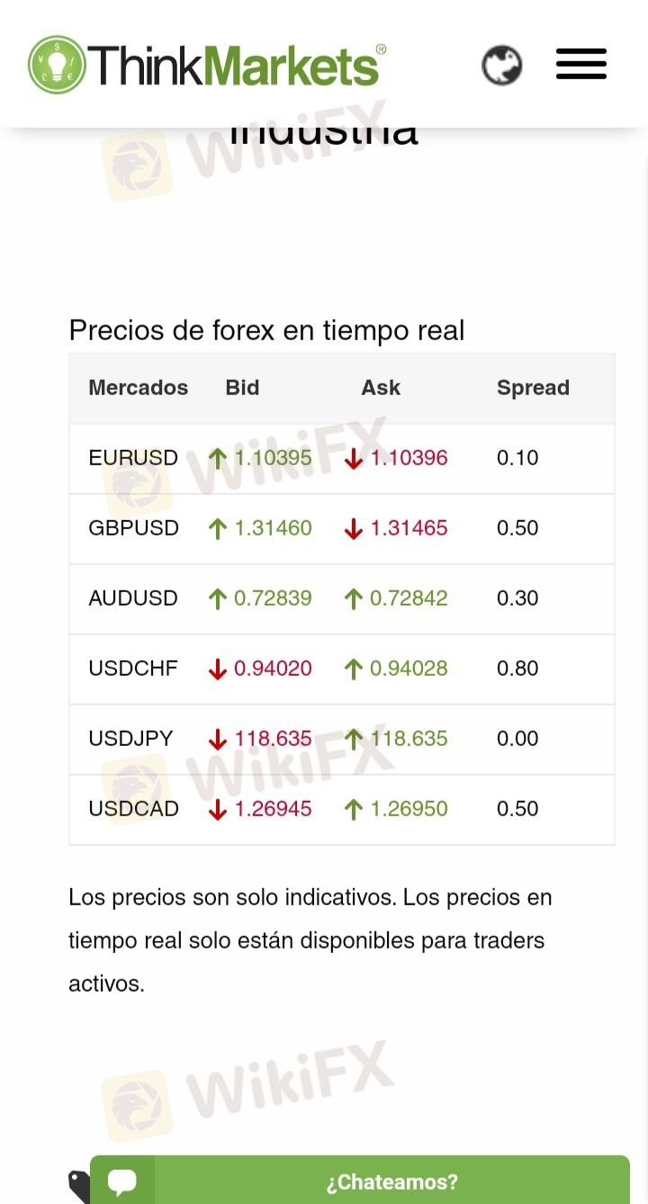This screenshot has height=1204, width=648.
Task: Click the ThinkMarkets lightbulb logo
Action: tap(56, 65)
